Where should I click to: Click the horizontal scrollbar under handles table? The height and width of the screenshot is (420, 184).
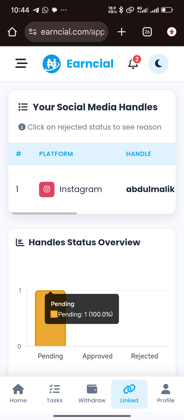point(43,213)
